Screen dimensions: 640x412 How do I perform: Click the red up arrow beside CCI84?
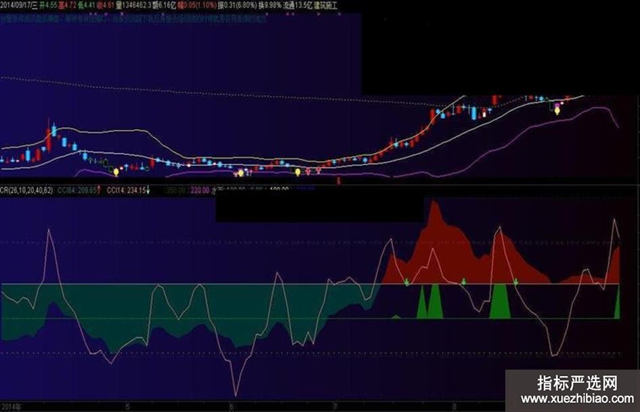tap(99, 190)
